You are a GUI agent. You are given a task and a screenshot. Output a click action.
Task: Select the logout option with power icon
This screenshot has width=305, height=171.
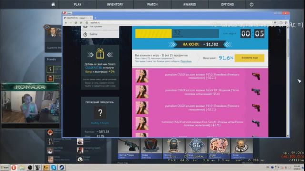click(100, 34)
